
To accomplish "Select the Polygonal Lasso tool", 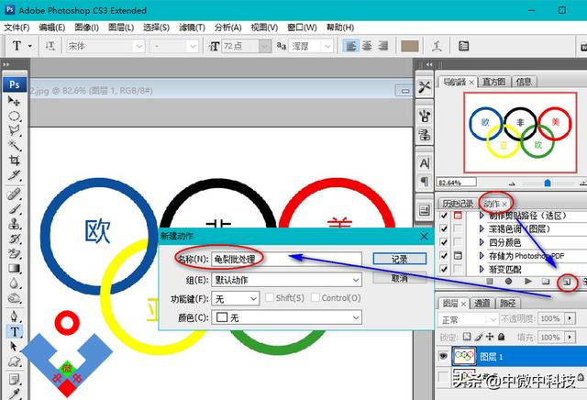I will pos(15,130).
